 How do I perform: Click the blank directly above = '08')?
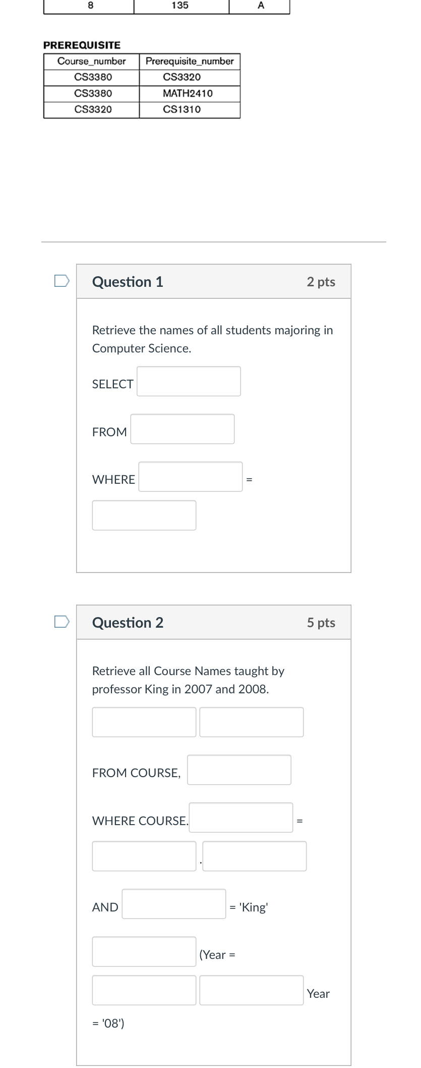click(144, 990)
